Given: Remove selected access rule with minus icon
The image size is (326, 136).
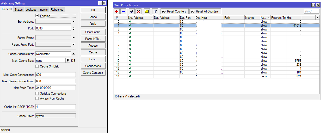Looking at the screenshot, I should pos(124,11).
